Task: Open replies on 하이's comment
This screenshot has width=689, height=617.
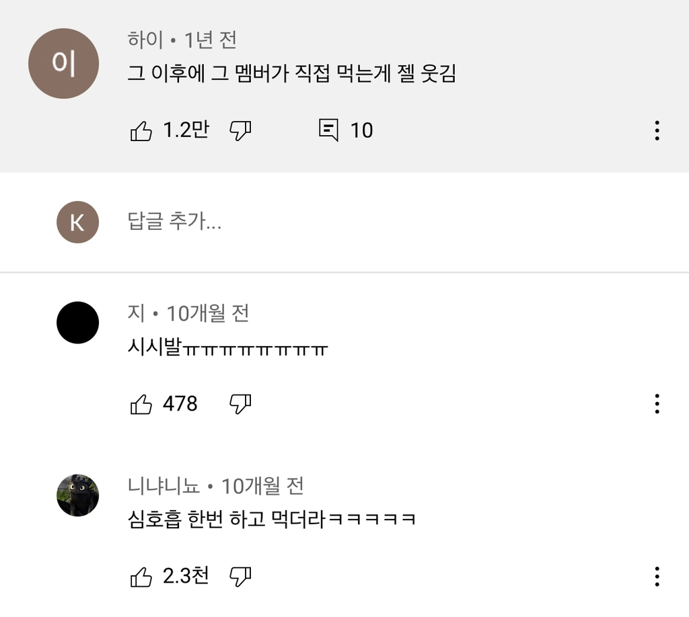Action: coord(328,130)
